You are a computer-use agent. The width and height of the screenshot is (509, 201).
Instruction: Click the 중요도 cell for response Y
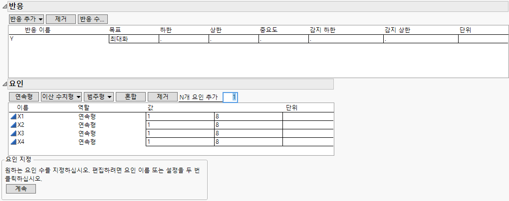pos(284,39)
